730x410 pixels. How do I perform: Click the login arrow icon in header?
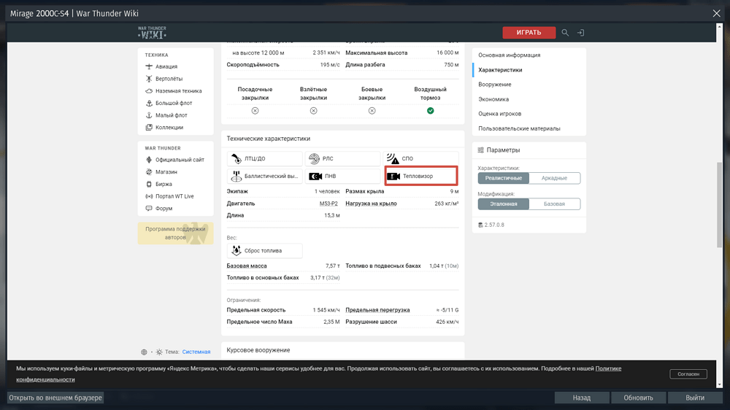coord(580,33)
